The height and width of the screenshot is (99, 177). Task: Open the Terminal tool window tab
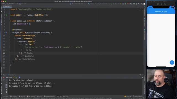tap(22, 96)
